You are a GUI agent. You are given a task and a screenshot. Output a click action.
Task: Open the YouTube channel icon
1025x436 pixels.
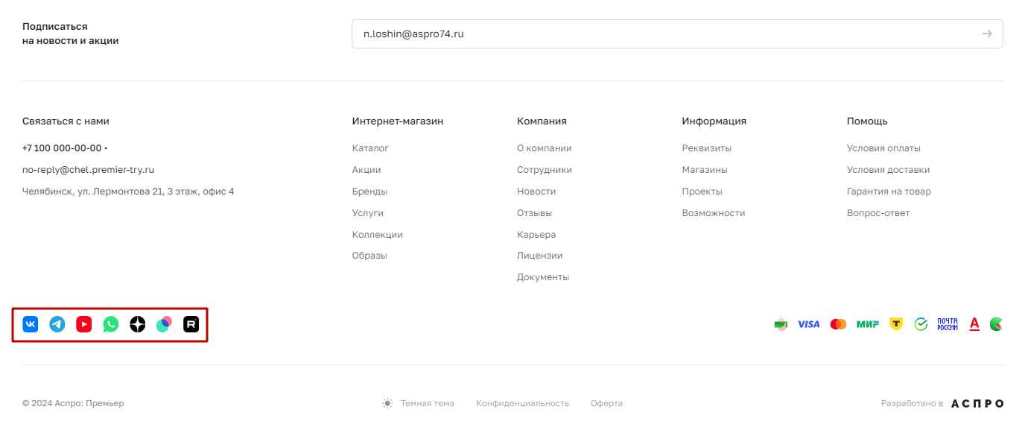pyautogui.click(x=84, y=324)
